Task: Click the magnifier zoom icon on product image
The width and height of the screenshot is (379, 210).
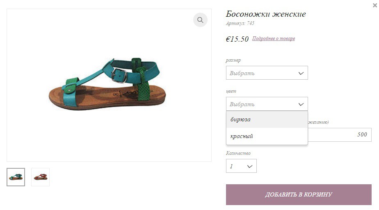Action: coord(200,20)
